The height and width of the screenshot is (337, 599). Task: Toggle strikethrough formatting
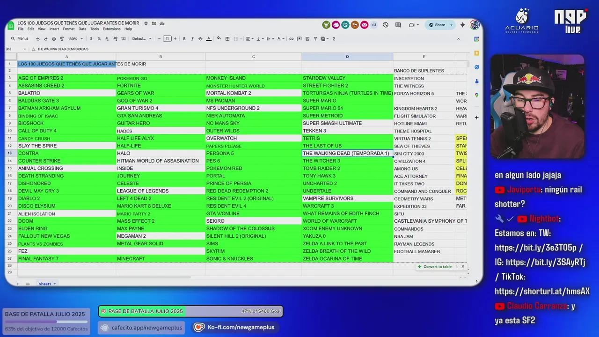(x=200, y=39)
